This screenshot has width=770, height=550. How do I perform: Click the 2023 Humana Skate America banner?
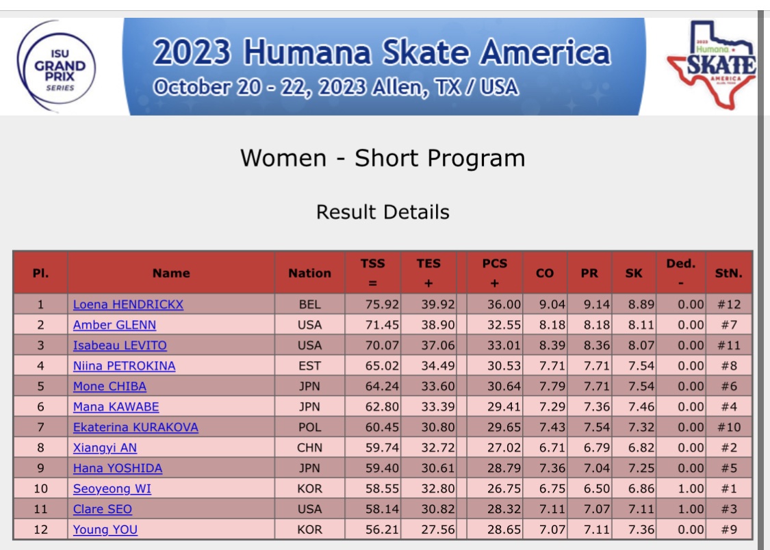pyautogui.click(x=384, y=67)
